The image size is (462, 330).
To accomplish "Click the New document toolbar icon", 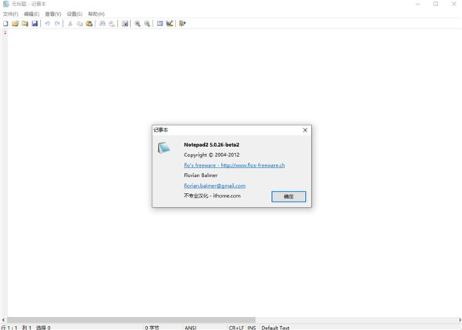I will [x=5, y=24].
